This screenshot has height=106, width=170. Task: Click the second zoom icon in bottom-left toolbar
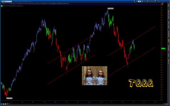pyautogui.click(x=3, y=104)
